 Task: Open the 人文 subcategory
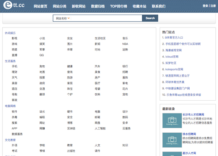click(98, 145)
